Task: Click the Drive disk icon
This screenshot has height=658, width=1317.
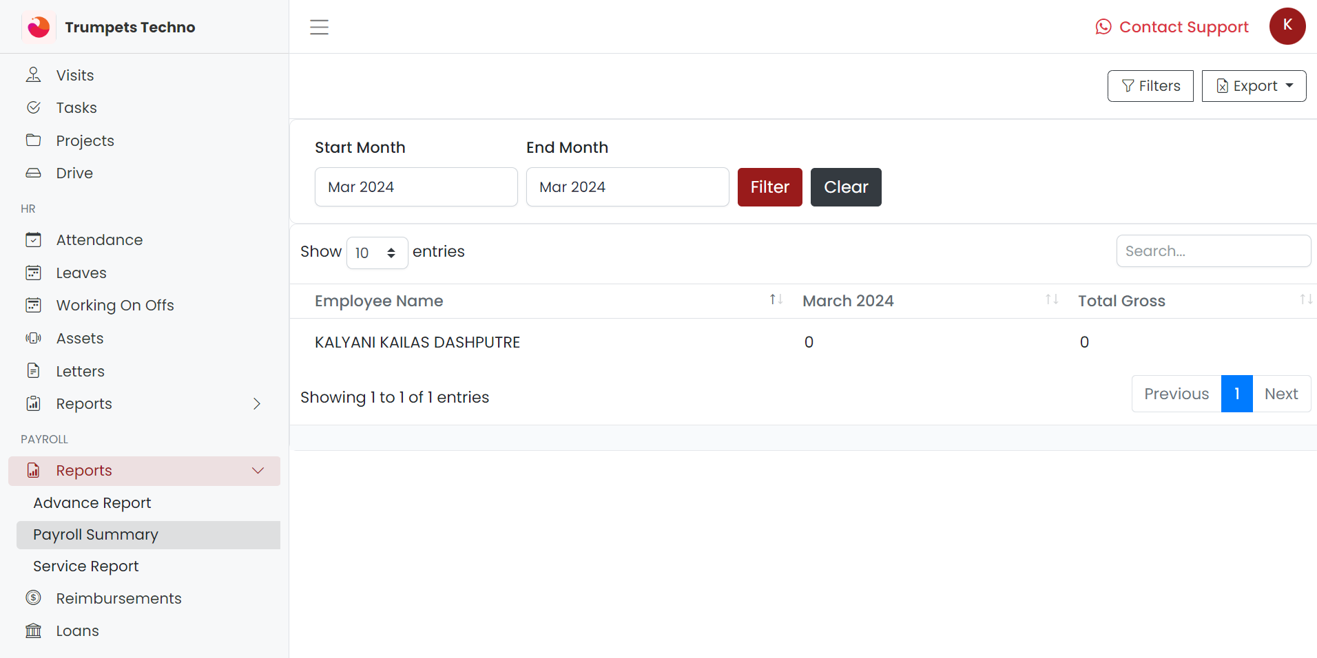Action: [33, 173]
